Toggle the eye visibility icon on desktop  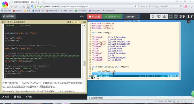click(189, 22)
